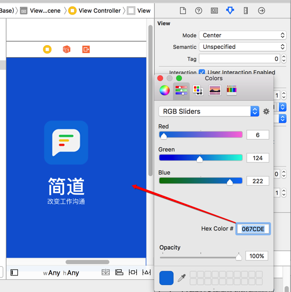Click the Tag value stepper
Screen dimensions: 291x292
pyautogui.click(x=284, y=59)
